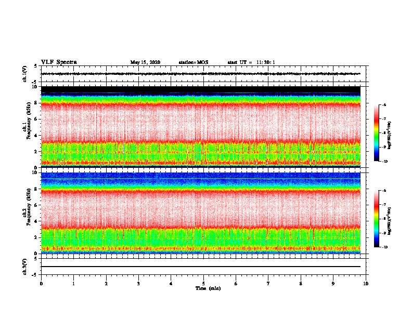
Task: Click time axis tick label "6"
Action: [236, 283]
